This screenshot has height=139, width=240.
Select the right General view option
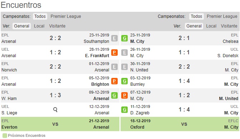(x=194, y=26)
